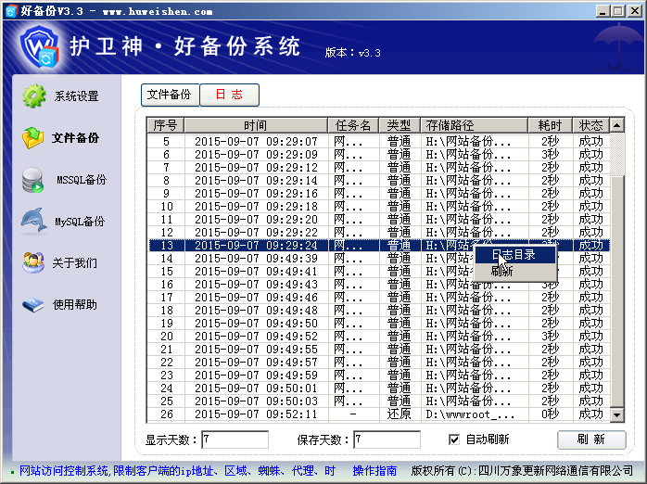This screenshot has height=484, width=647.
Task: Open the 网站访问控制系统 footer link
Action: pos(177,471)
